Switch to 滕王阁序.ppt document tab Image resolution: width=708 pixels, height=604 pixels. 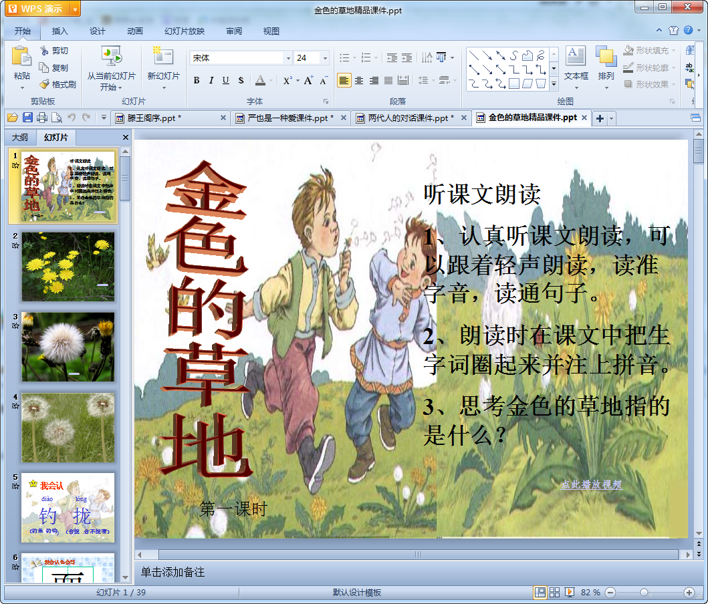click(172, 118)
